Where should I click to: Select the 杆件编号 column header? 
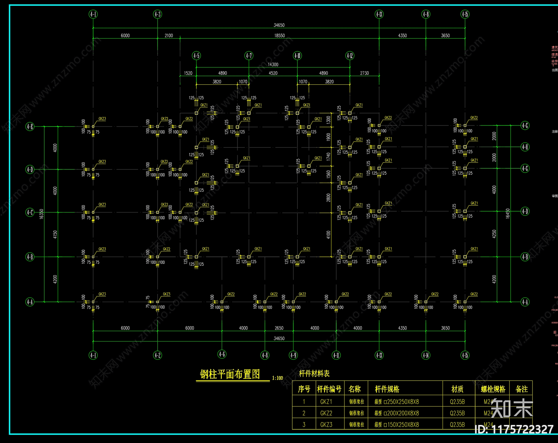click(329, 389)
